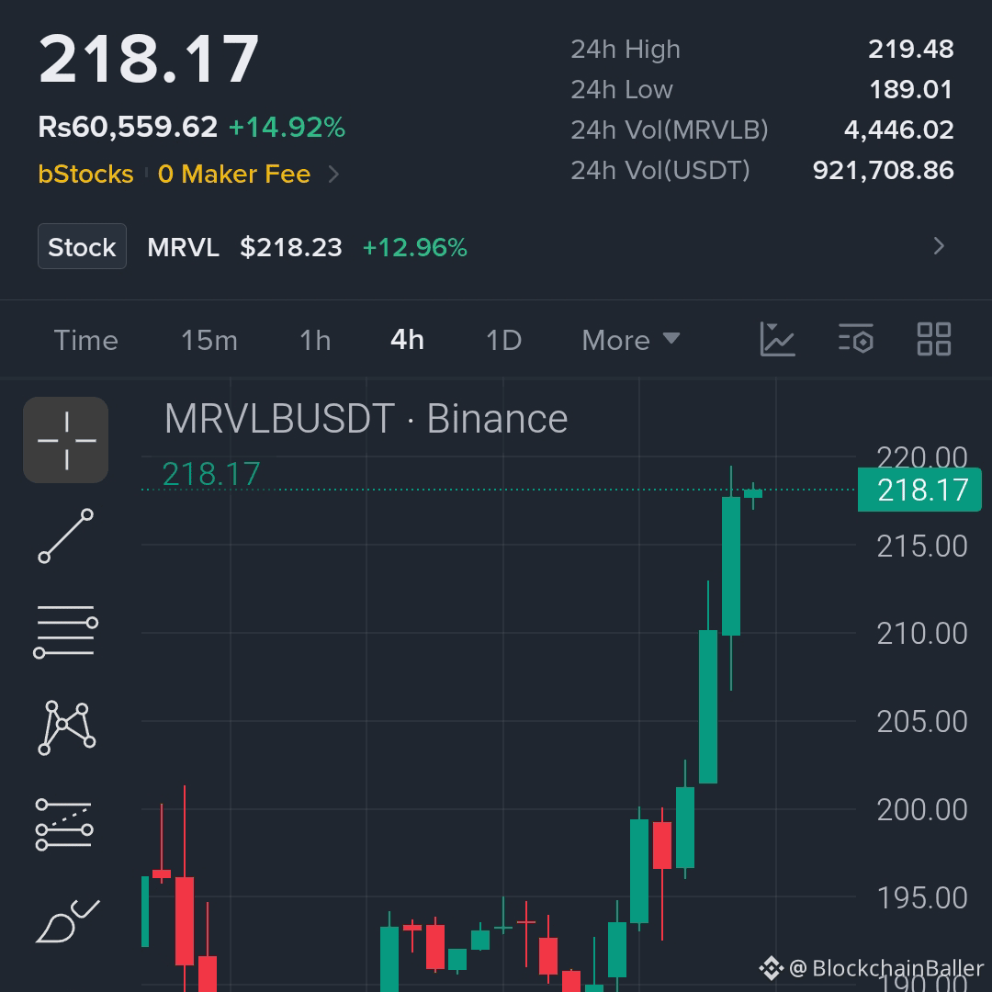Screen dimensions: 992x992
Task: Tap the Rs60,559.62 converted price
Action: click(128, 127)
